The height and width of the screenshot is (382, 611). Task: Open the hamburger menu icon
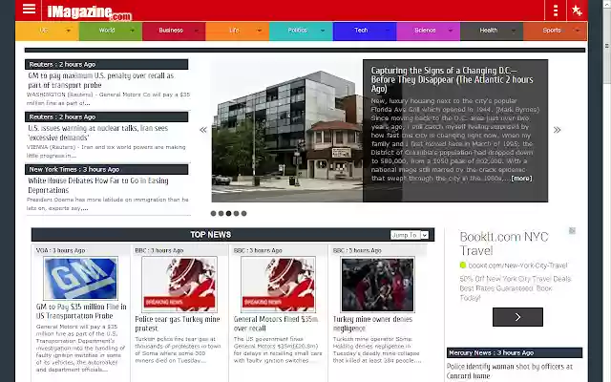tap(29, 9)
